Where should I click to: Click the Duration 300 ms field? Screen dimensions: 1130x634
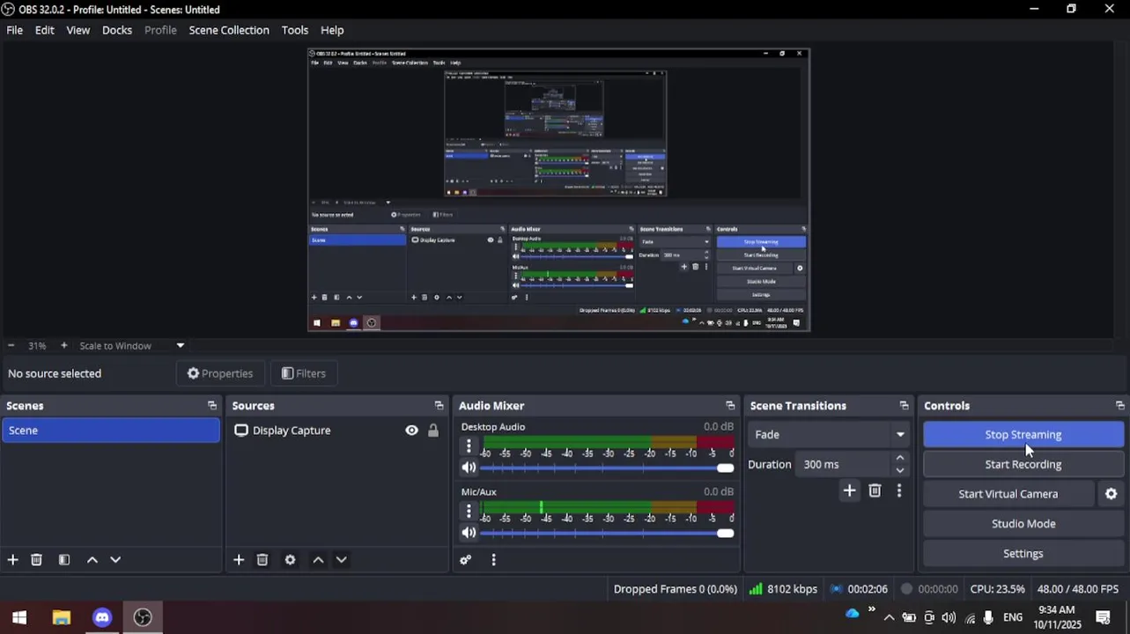(x=844, y=464)
